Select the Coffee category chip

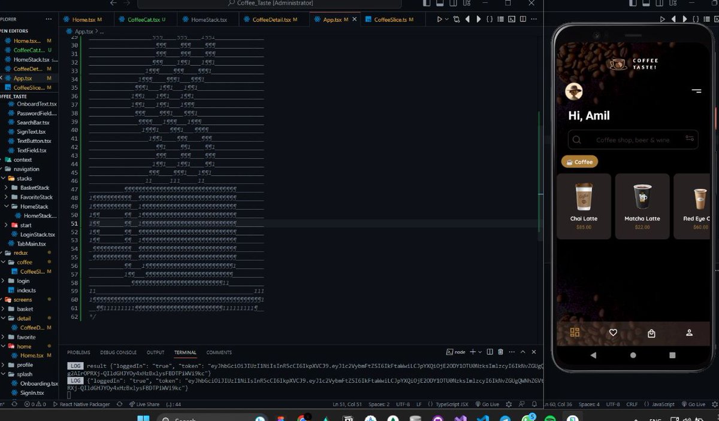(579, 161)
